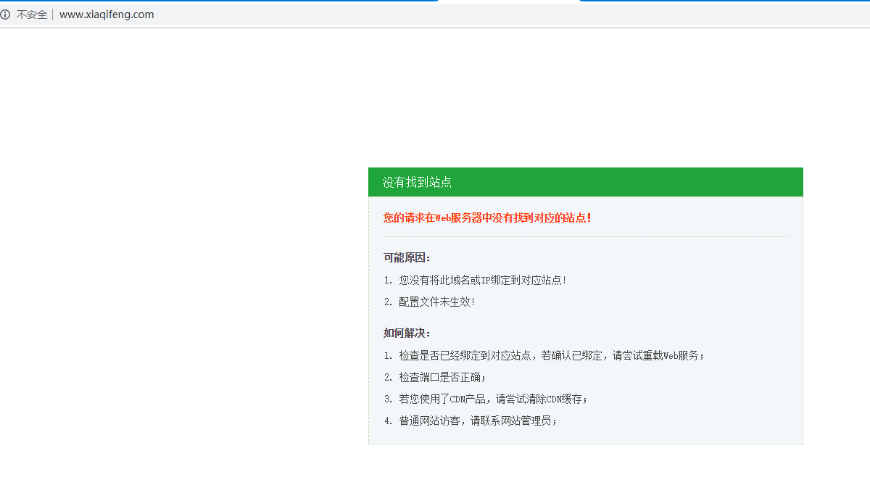This screenshot has height=493, width=870.
Task: Click the line 配置文件未生效
Action: coord(430,302)
